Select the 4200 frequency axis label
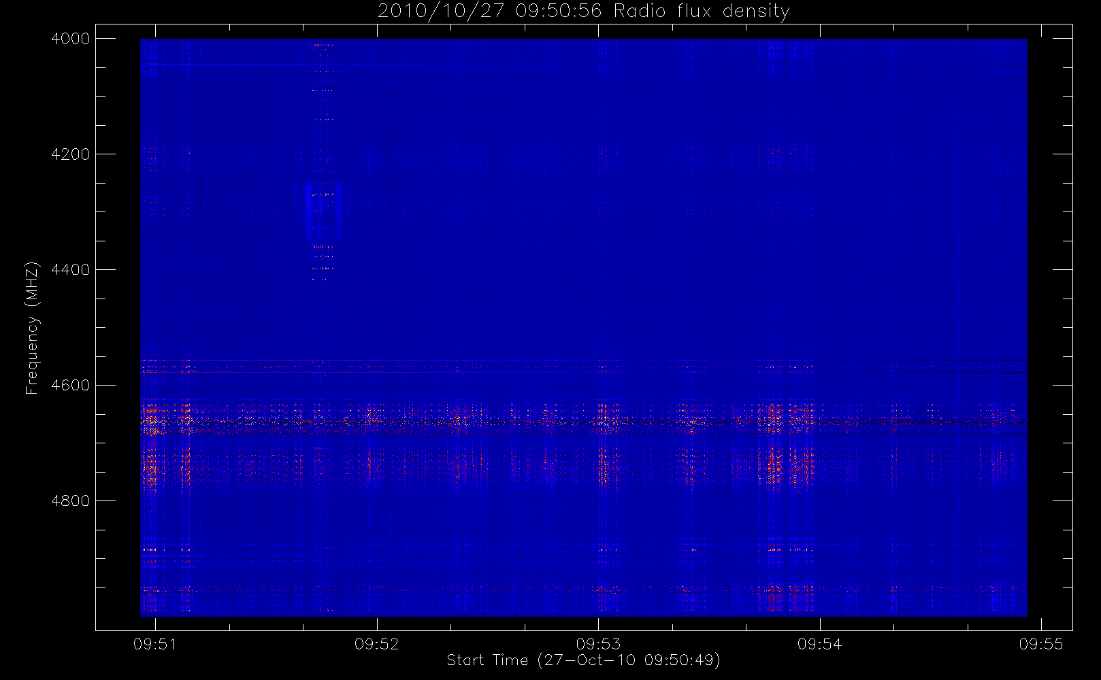The image size is (1101, 680). 71,154
